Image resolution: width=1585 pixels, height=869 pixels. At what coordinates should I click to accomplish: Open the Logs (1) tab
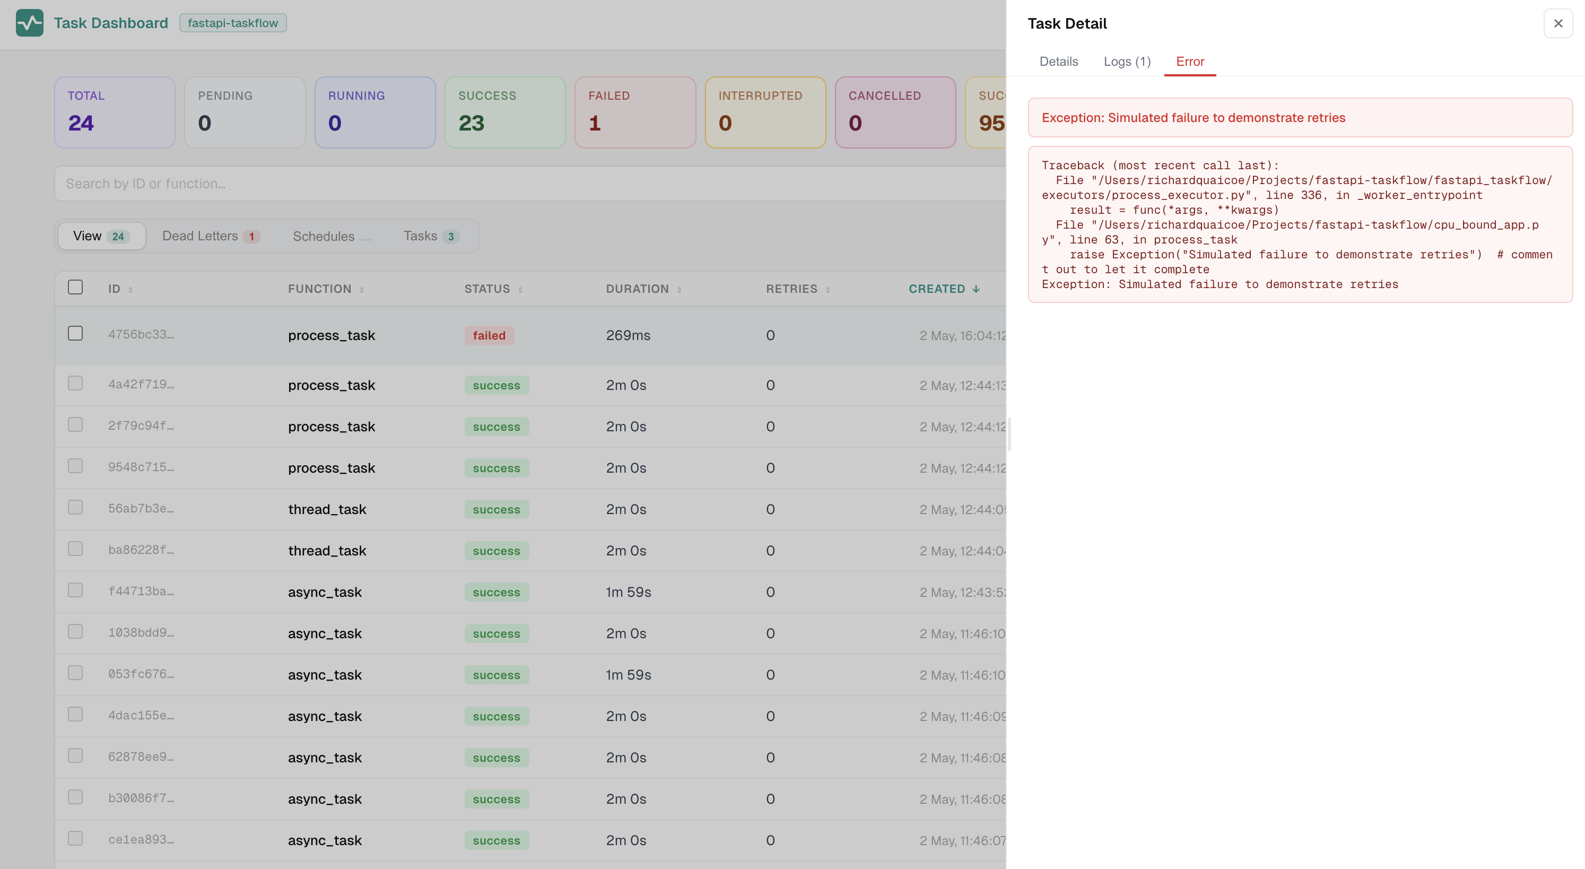1127,62
